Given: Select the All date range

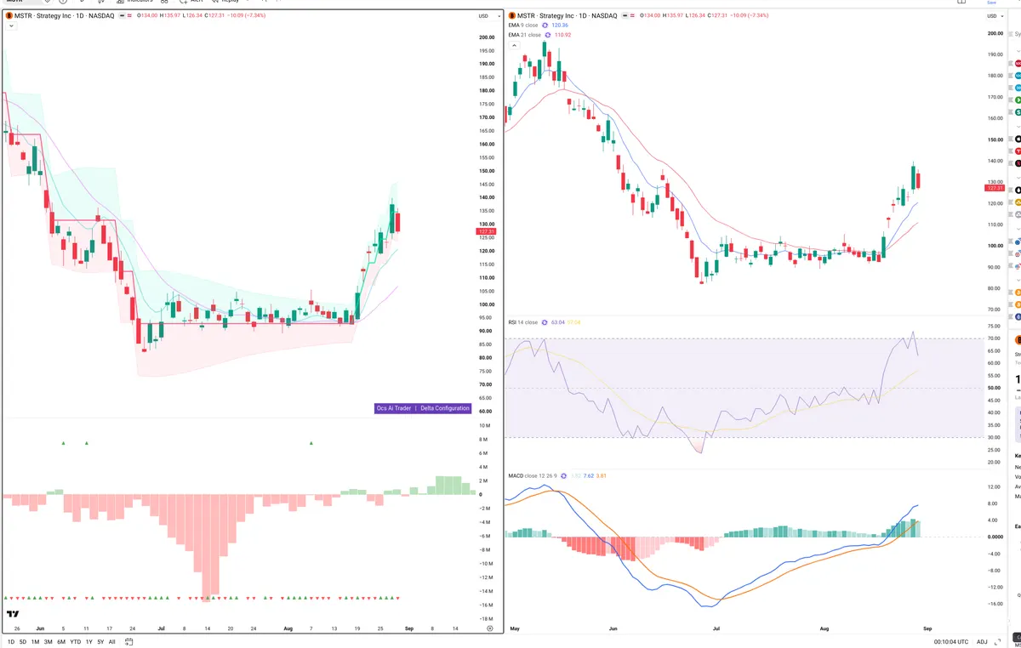Looking at the screenshot, I should click(112, 642).
